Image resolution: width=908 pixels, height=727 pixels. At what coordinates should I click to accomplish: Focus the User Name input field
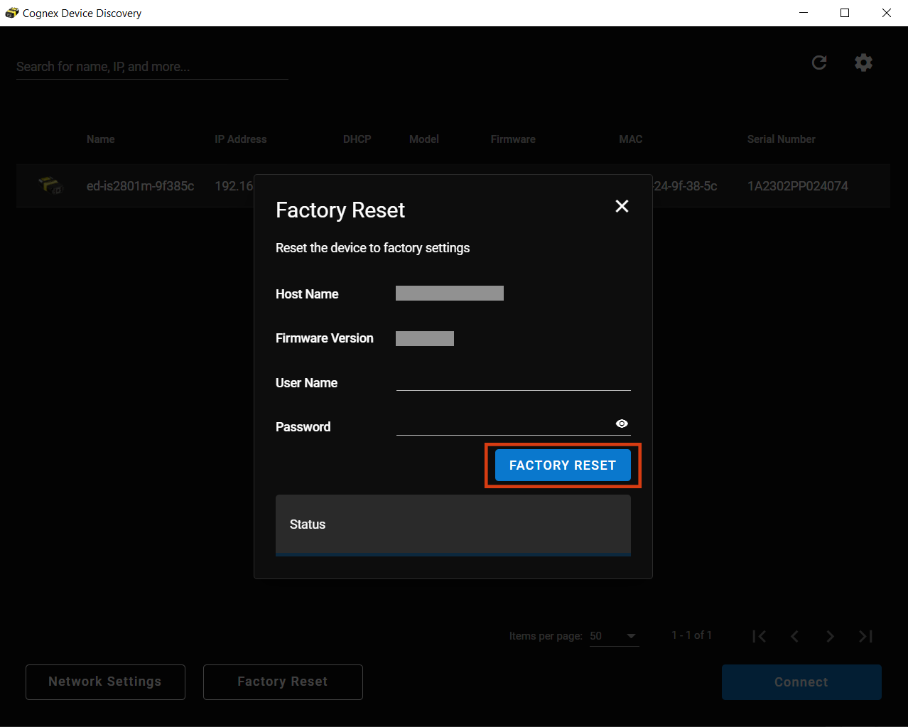[513, 382]
